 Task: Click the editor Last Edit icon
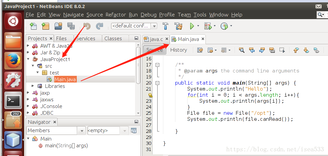pos(200,50)
